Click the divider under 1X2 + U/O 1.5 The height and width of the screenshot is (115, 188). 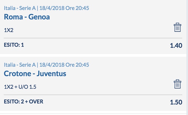click(x=93, y=95)
